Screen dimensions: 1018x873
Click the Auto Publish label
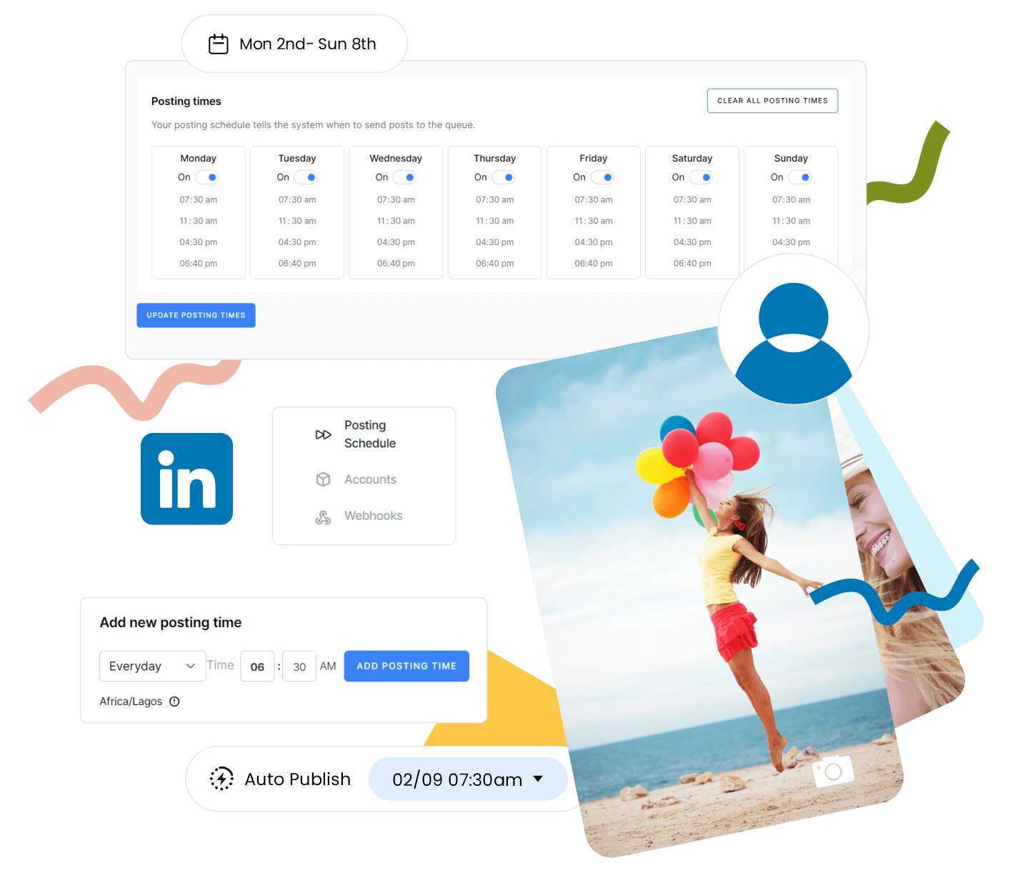pyautogui.click(x=297, y=779)
